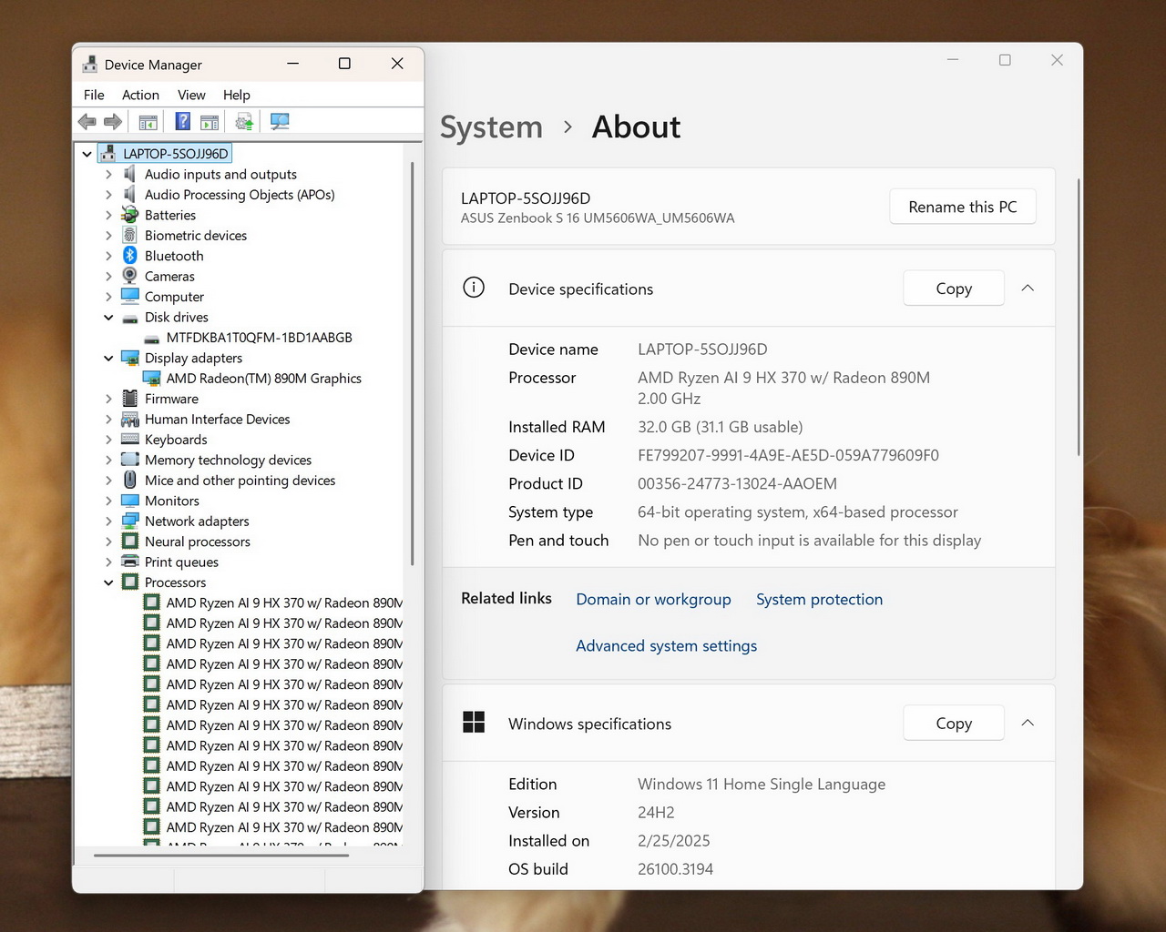Click the Device specifications info icon
1166x932 pixels.
coord(474,288)
